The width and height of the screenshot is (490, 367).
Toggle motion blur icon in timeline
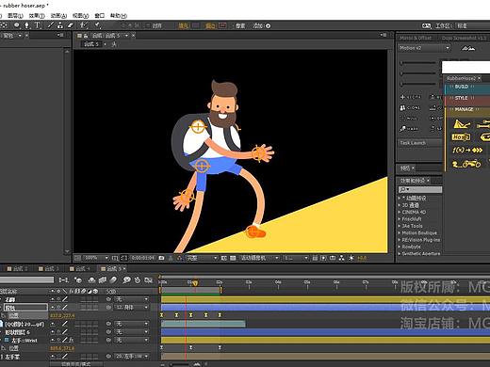pyautogui.click(x=113, y=279)
